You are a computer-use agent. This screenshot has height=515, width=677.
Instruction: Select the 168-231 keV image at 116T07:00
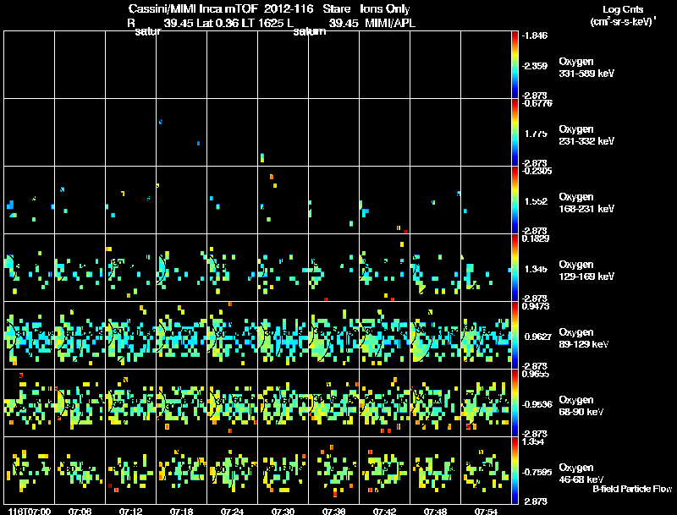coord(30,200)
